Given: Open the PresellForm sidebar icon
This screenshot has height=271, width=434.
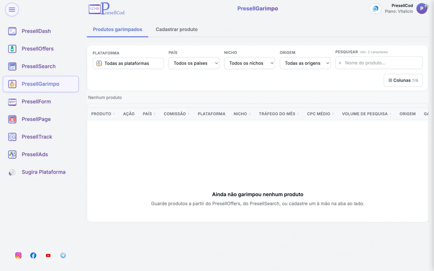Looking at the screenshot, I should coord(12,102).
